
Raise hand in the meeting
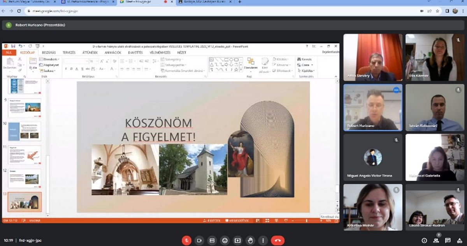click(x=250, y=240)
